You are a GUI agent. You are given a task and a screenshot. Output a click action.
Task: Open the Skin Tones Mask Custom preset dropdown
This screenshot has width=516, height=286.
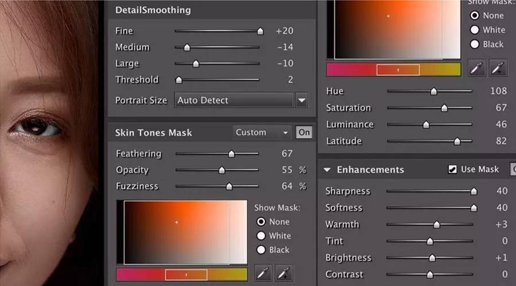pos(262,132)
